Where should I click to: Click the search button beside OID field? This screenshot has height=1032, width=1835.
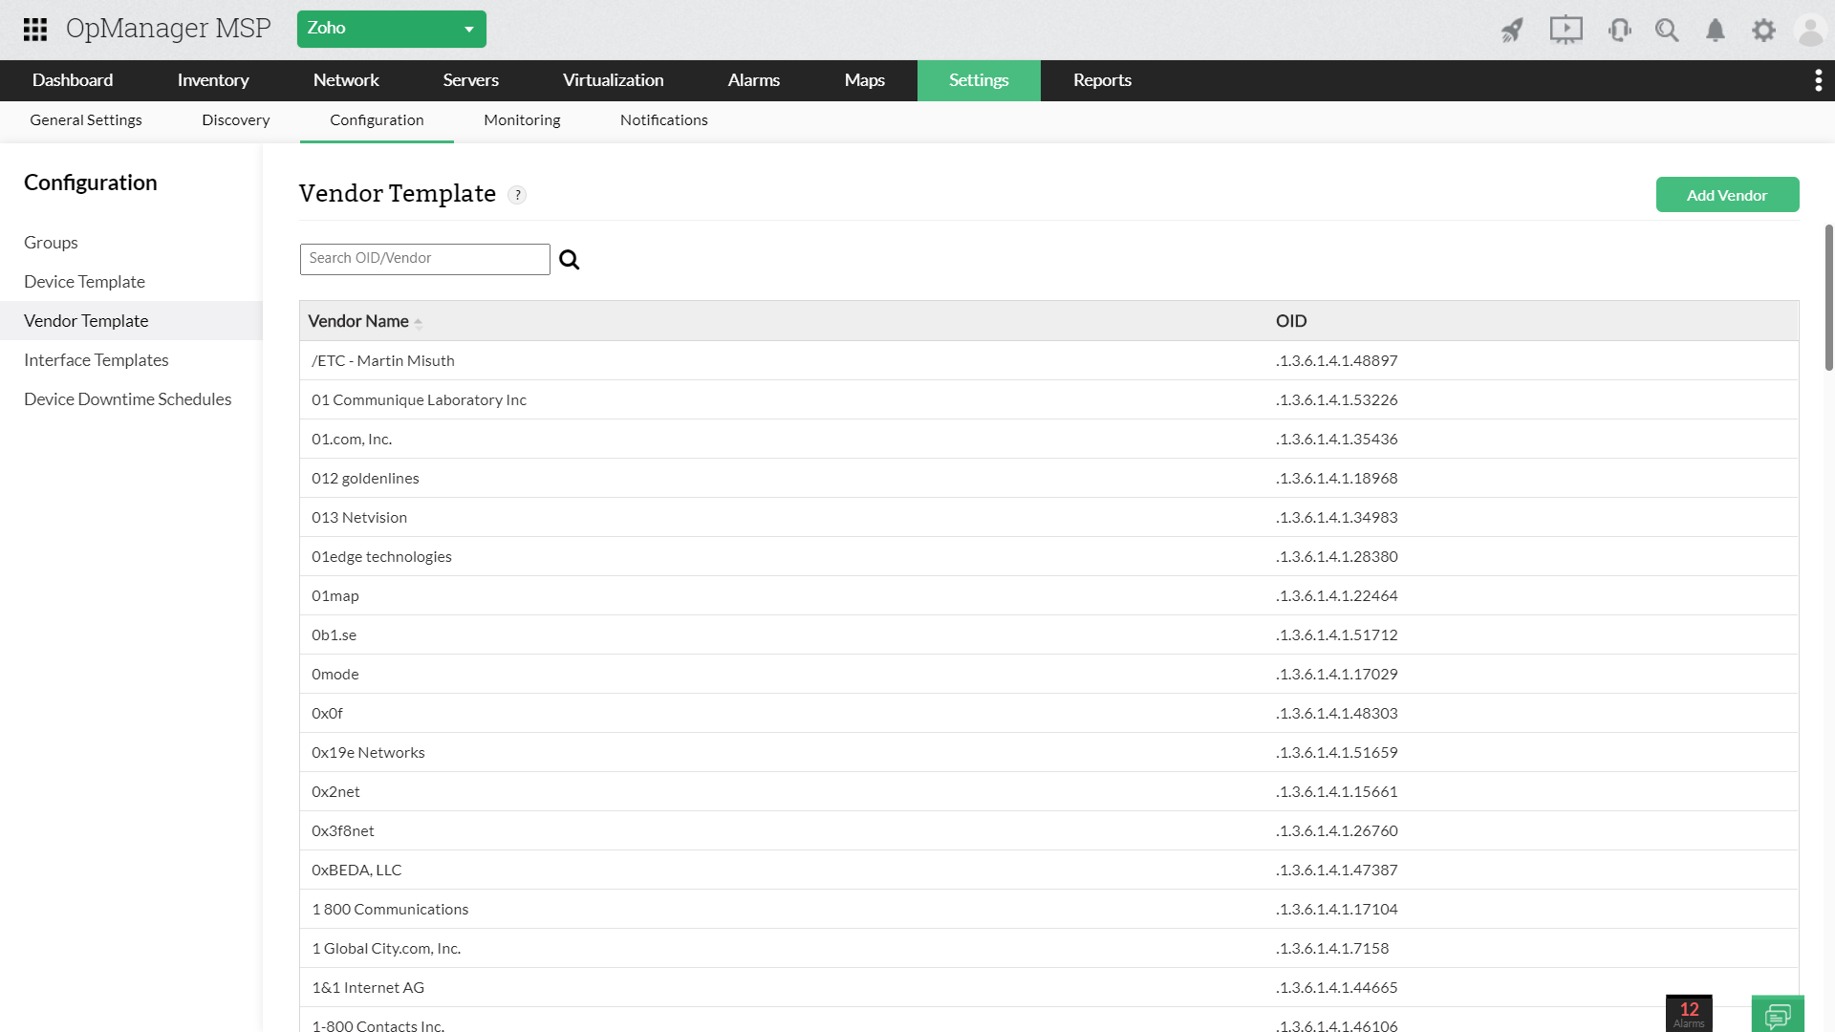click(570, 260)
